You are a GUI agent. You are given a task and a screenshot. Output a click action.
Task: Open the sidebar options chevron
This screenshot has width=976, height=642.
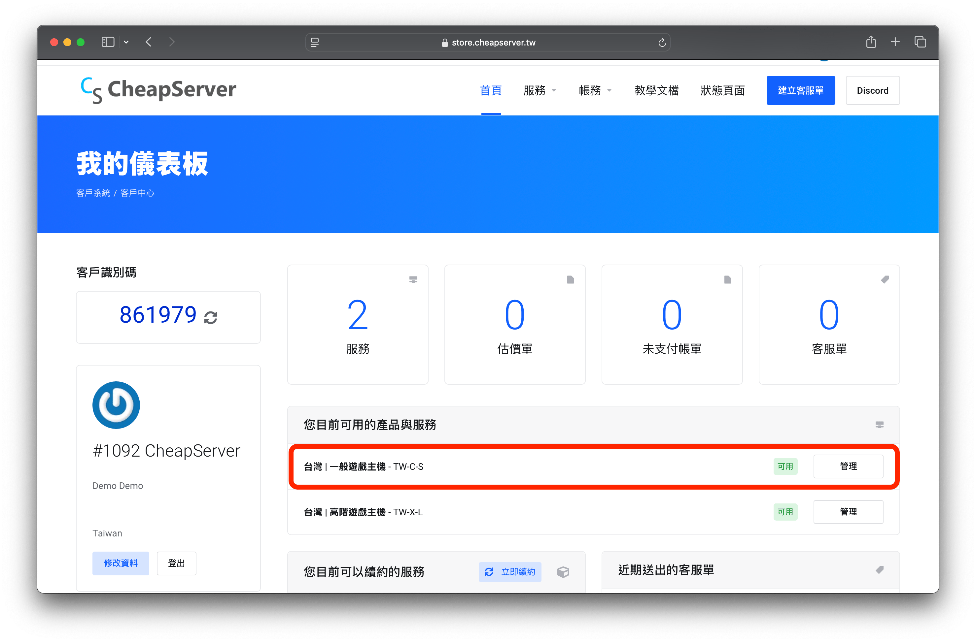[126, 42]
